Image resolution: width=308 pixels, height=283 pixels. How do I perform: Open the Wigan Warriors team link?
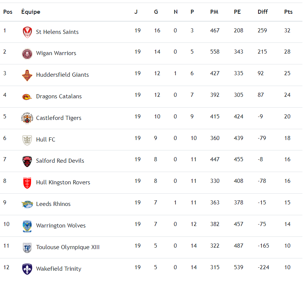click(x=56, y=53)
